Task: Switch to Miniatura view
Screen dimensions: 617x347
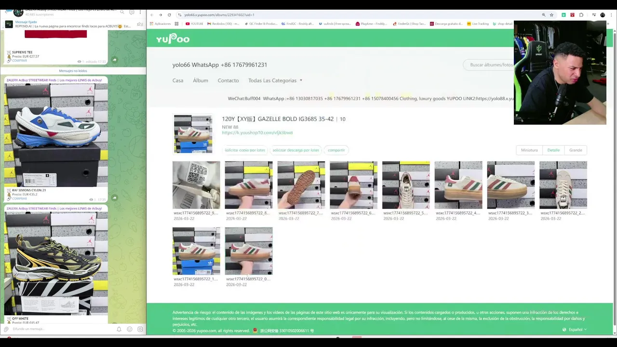Action: pyautogui.click(x=529, y=150)
